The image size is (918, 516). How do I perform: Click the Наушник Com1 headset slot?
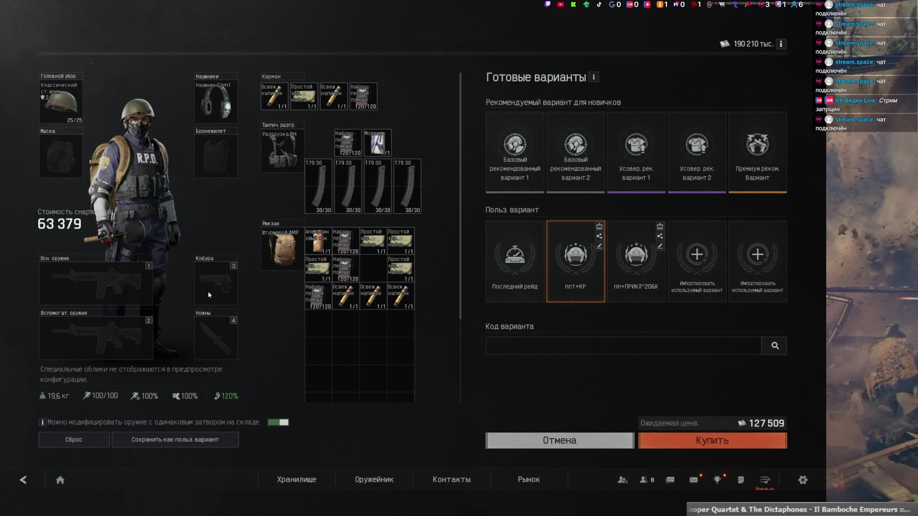(216, 102)
